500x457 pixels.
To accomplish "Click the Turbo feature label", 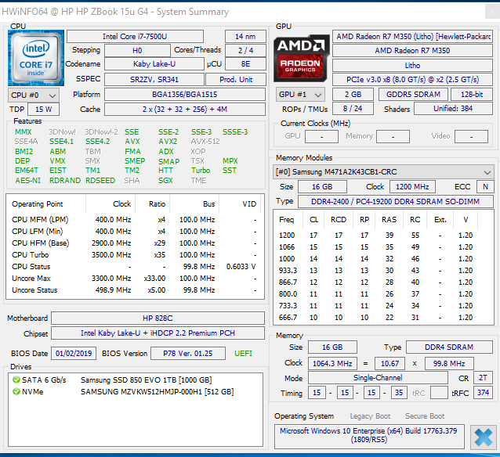I will click(201, 171).
